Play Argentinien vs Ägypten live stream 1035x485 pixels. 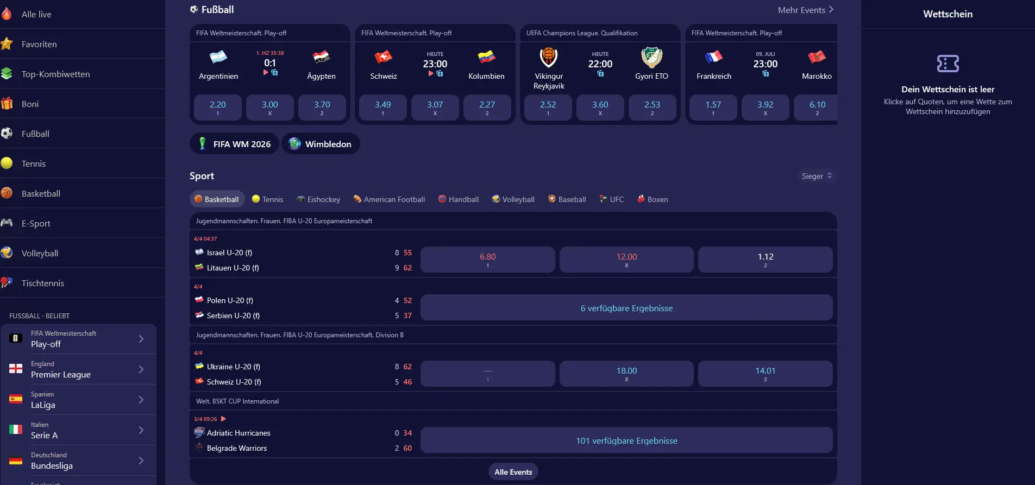(x=266, y=72)
